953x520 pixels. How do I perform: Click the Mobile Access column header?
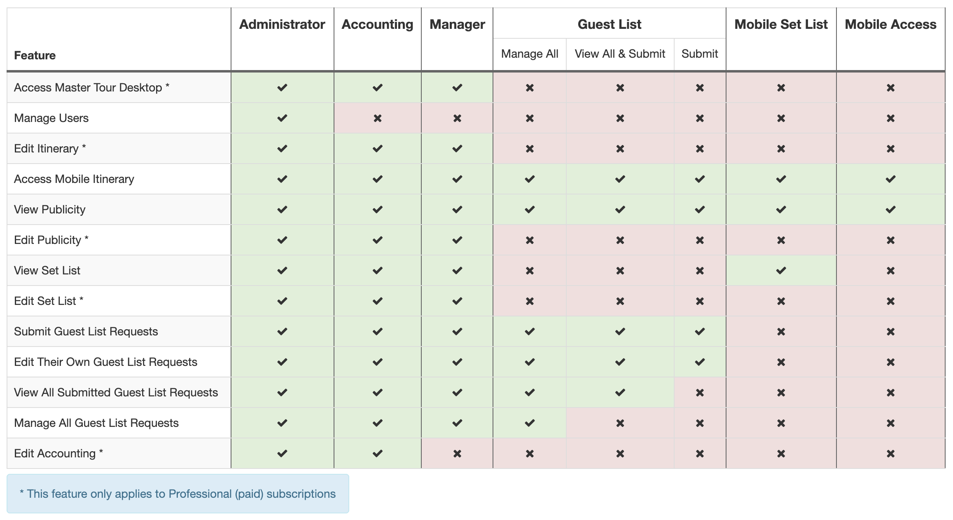point(890,24)
